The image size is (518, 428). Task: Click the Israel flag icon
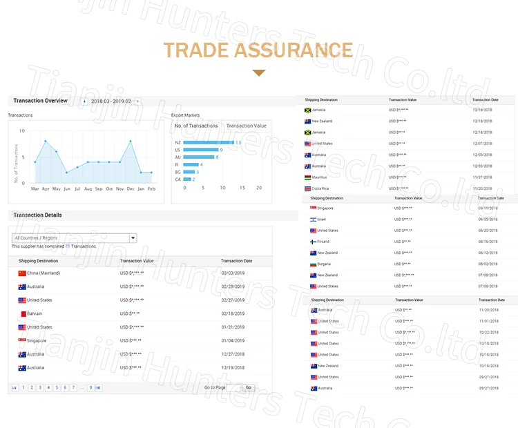(313, 220)
